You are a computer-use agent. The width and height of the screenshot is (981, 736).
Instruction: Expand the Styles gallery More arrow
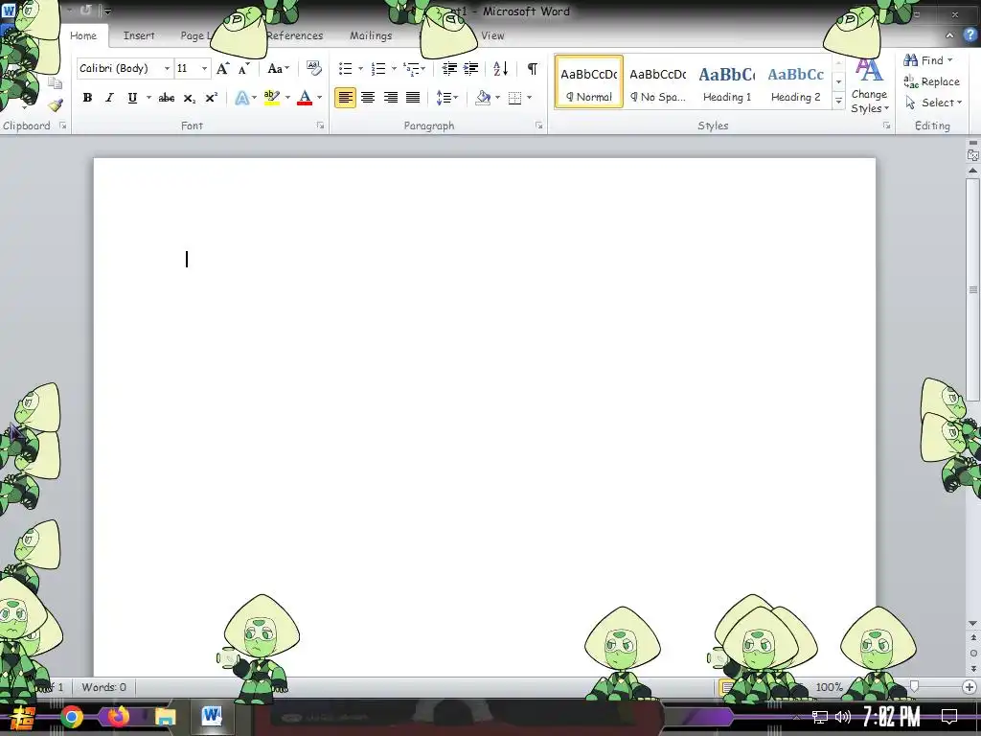[x=838, y=102]
